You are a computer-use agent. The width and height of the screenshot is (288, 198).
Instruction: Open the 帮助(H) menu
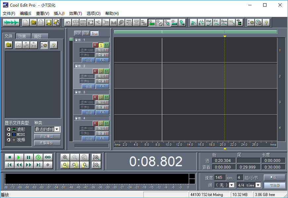point(112,13)
